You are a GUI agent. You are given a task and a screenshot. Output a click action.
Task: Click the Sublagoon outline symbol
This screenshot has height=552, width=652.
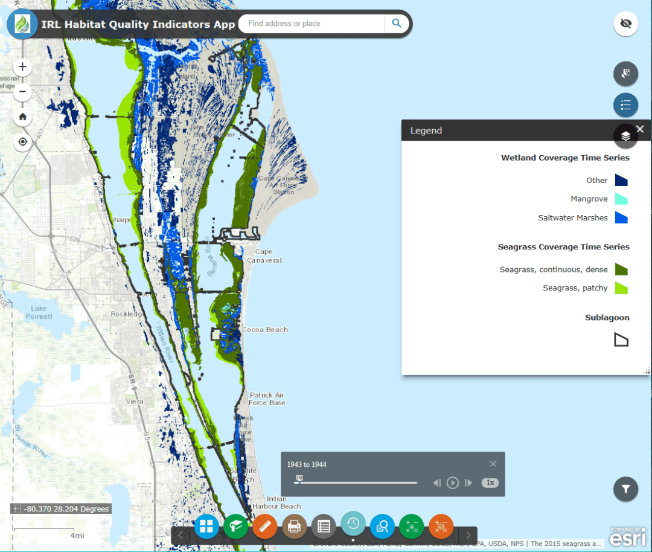coord(621,340)
